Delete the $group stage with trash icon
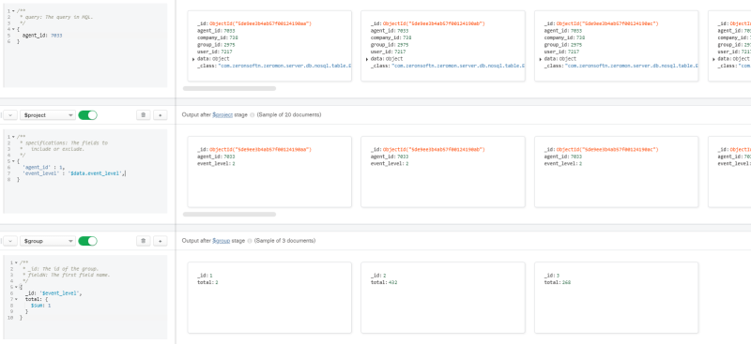 point(144,241)
